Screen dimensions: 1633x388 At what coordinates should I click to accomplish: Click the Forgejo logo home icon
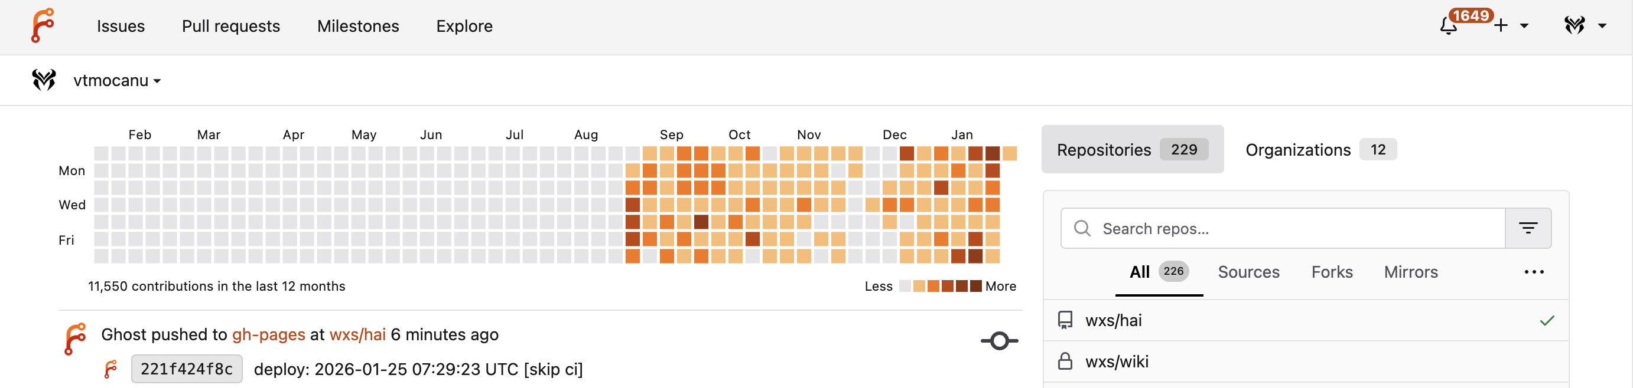43,26
